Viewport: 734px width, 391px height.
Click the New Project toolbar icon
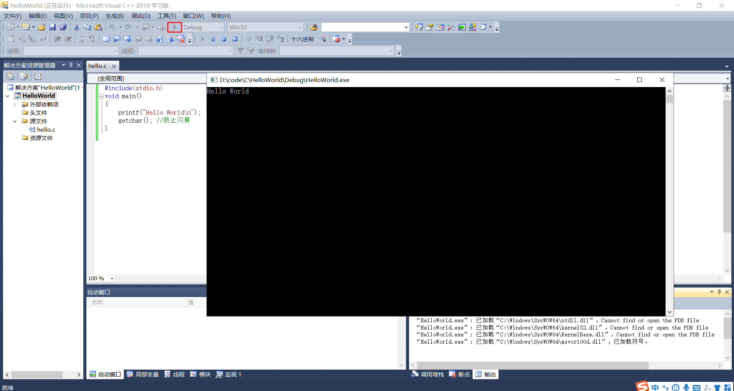[x=11, y=27]
